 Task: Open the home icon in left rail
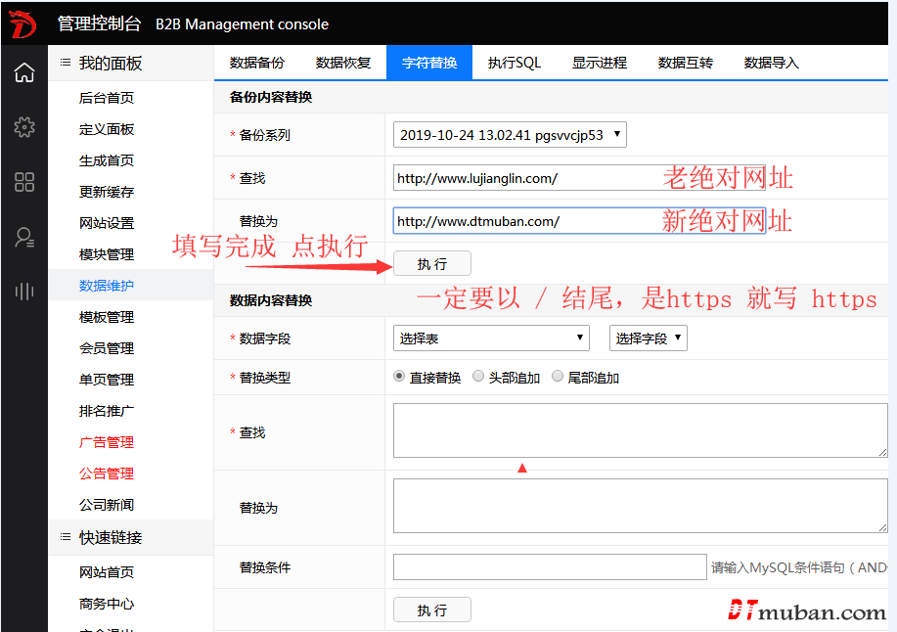23,73
